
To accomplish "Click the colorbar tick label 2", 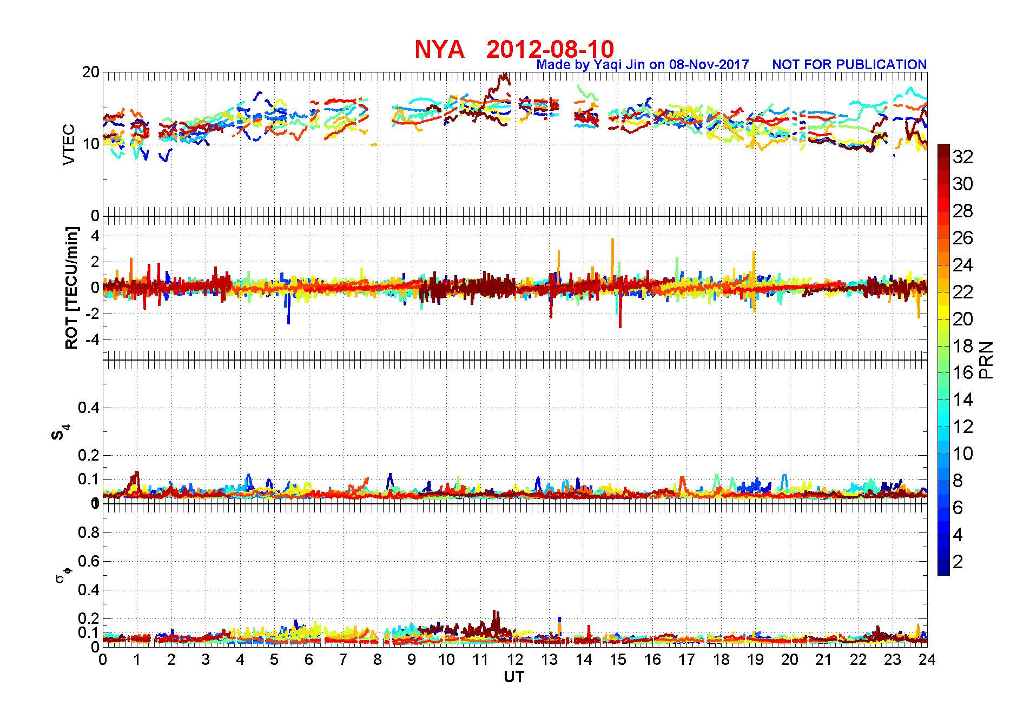I will (958, 562).
